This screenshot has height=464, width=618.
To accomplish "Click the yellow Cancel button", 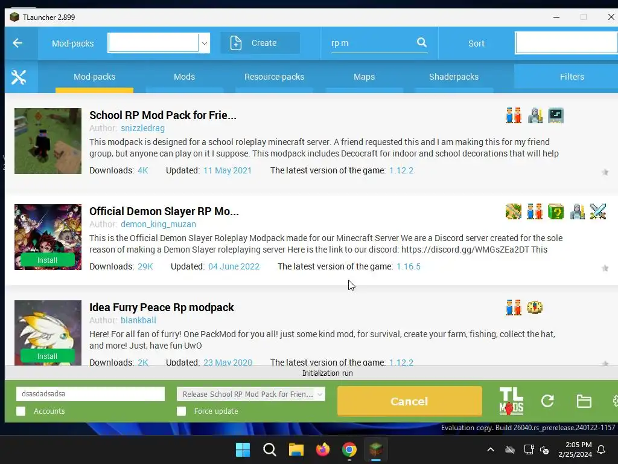I will coord(410,401).
